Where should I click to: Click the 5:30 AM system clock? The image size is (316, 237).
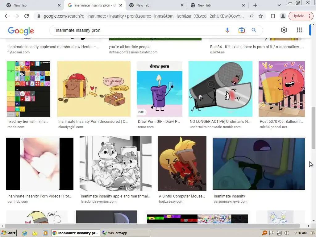[300, 233]
